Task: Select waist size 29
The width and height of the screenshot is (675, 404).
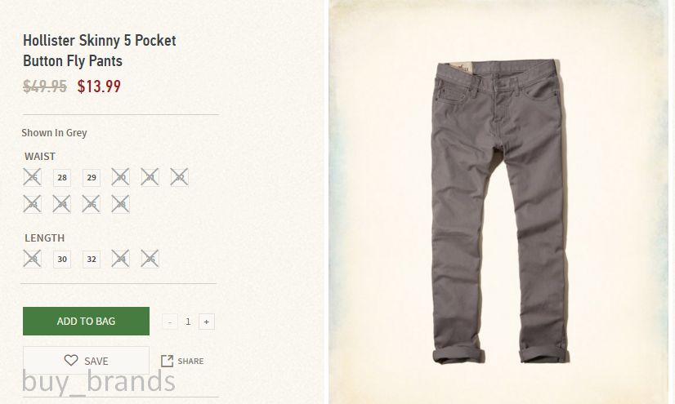Action: (x=92, y=177)
